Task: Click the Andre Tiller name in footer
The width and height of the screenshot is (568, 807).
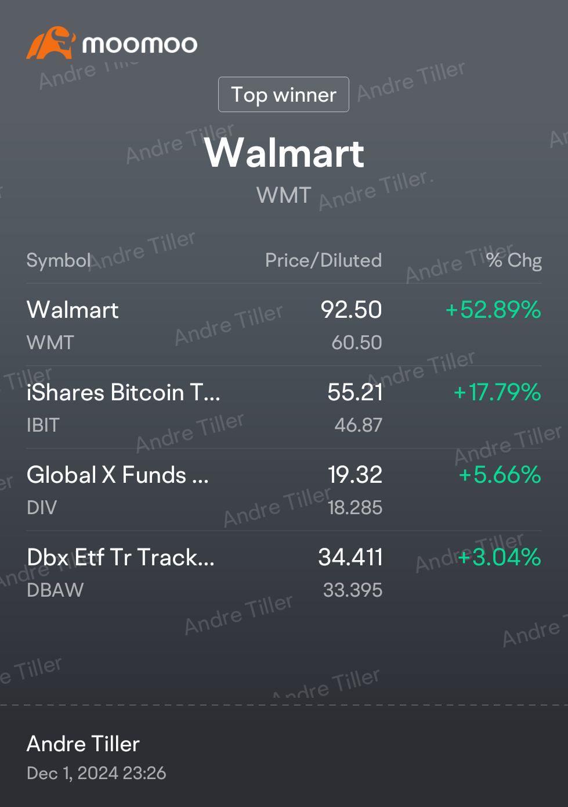Action: 83,744
